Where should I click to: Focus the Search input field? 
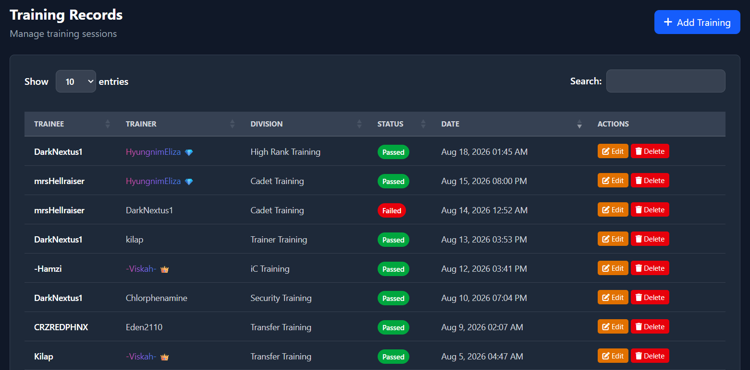[x=665, y=81]
